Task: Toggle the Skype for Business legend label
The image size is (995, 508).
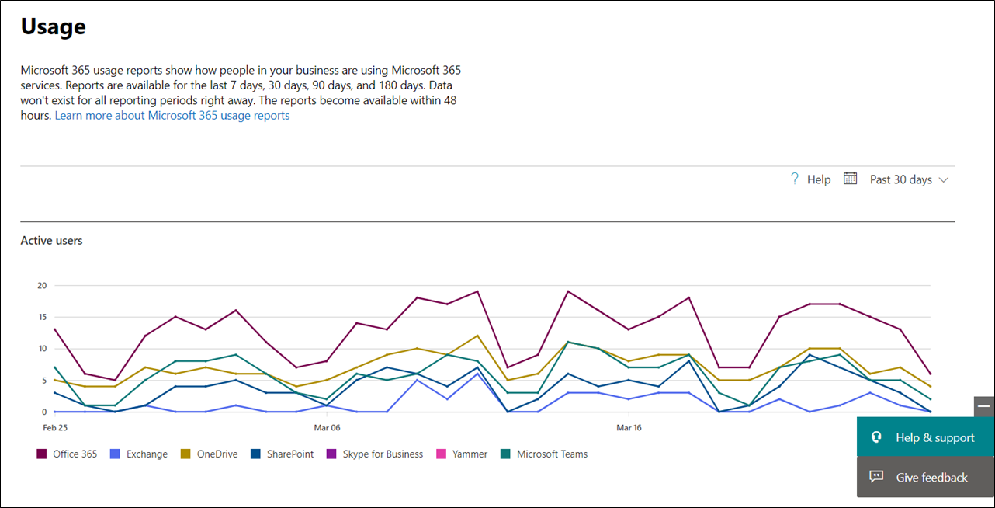Action: pos(383,454)
